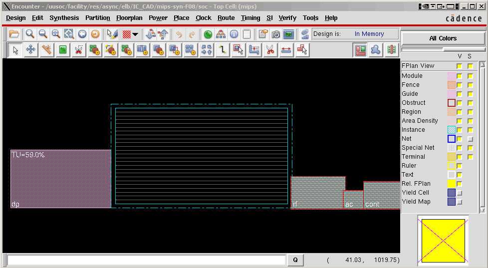This screenshot has width=488, height=268.
Task: Click the command line input field
Action: [x=146, y=260]
